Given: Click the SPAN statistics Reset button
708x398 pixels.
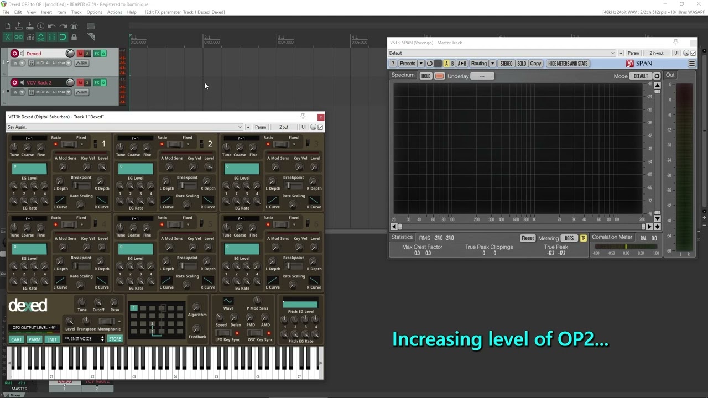Looking at the screenshot, I should (x=528, y=238).
